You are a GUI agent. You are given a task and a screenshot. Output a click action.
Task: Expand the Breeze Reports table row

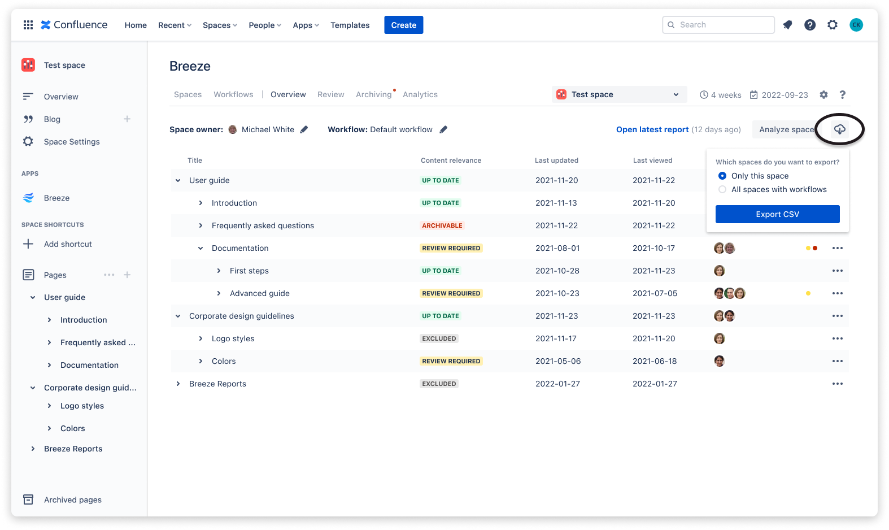(178, 384)
